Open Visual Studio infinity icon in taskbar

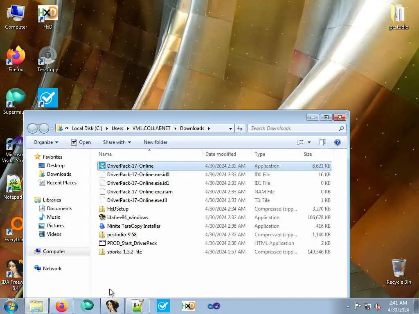pyautogui.click(x=214, y=306)
